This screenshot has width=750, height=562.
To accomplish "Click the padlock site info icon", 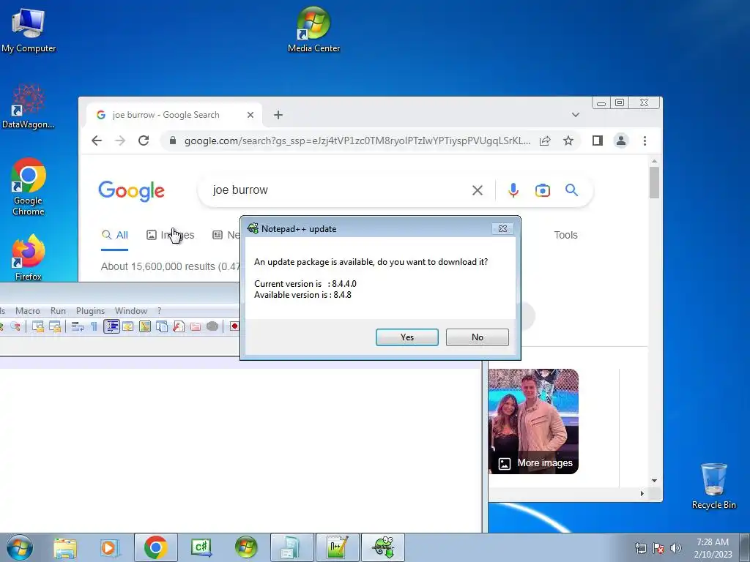I will click(173, 140).
